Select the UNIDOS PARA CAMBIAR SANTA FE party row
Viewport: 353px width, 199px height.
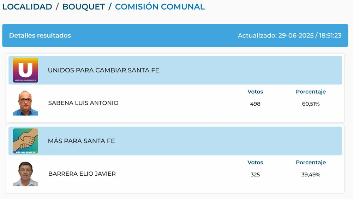pos(103,70)
